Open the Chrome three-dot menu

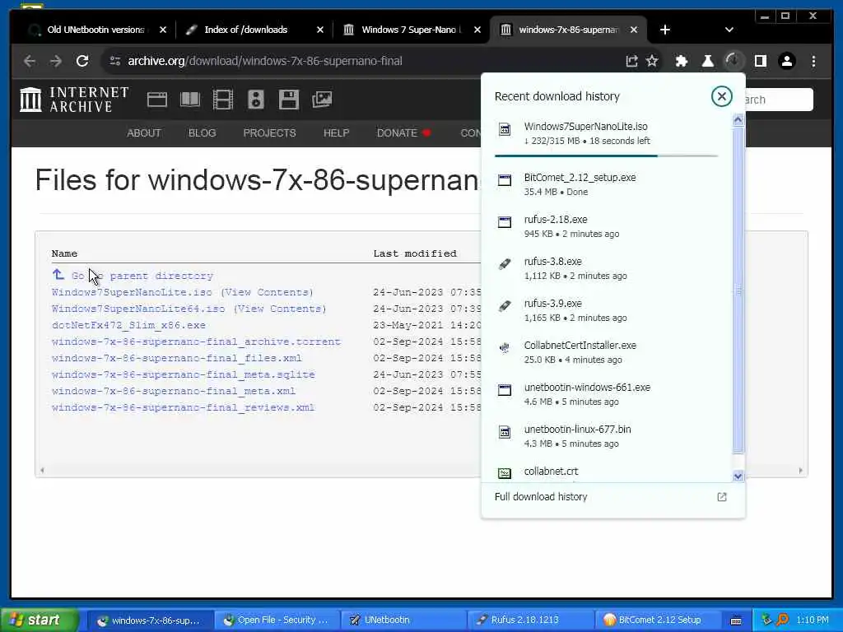[813, 61]
